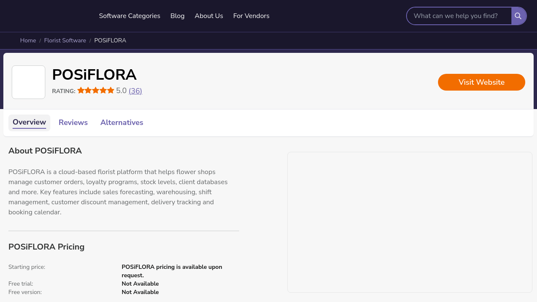This screenshot has width=537, height=302.
Task: Click the empty media panel beside About
Action: [x=409, y=222]
